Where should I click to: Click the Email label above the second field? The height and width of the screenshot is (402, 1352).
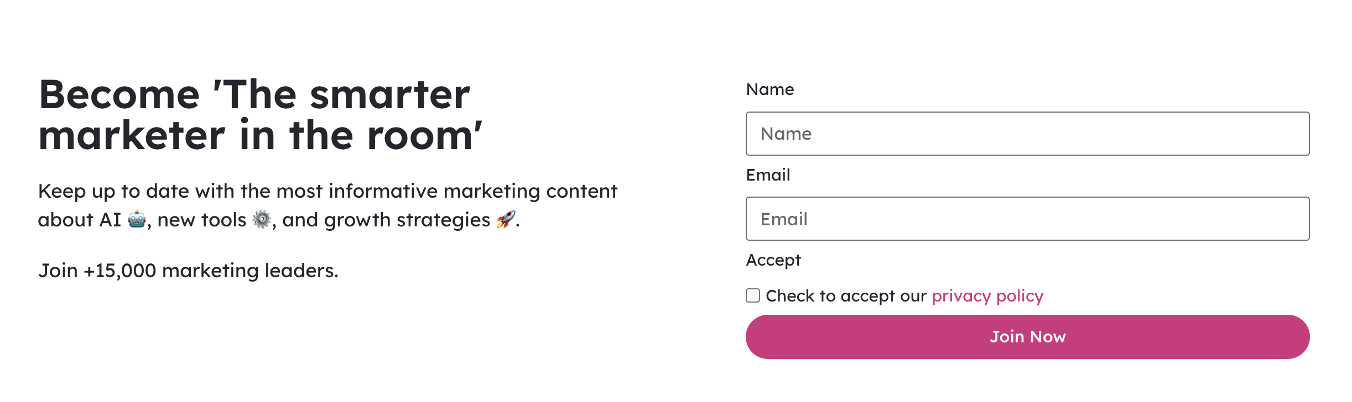coord(768,174)
